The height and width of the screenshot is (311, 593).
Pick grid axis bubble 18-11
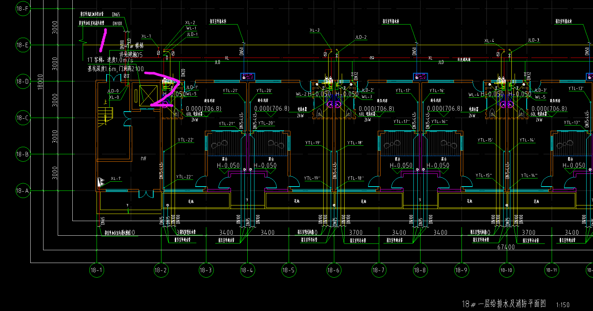pos(552,270)
